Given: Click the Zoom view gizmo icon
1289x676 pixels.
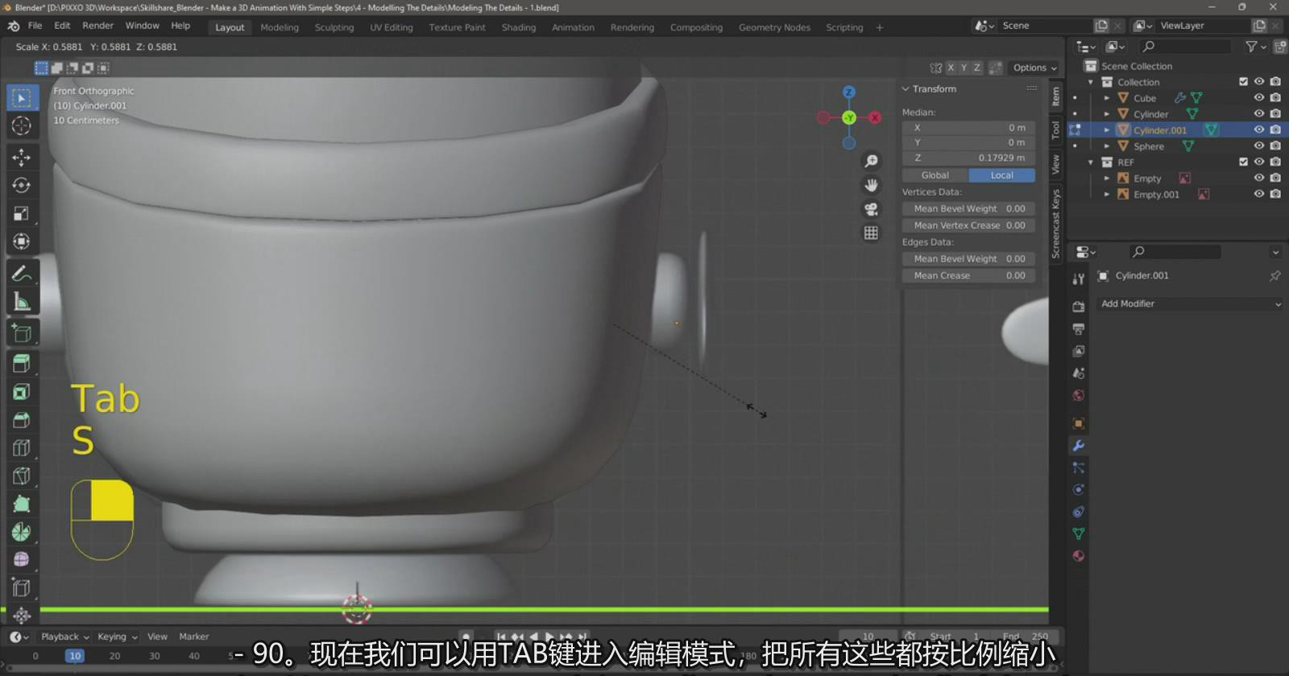Looking at the screenshot, I should pos(871,161).
